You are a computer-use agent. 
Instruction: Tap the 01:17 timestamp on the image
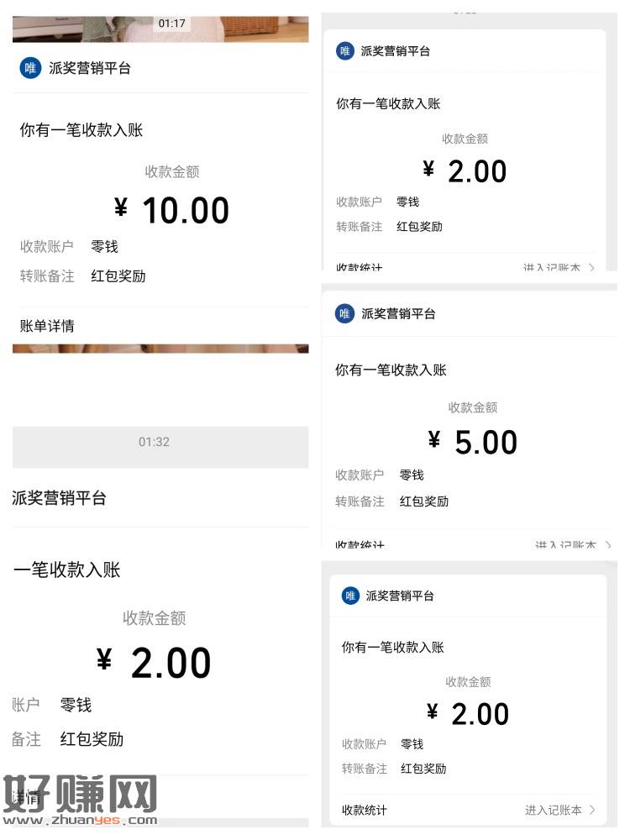pos(171,24)
